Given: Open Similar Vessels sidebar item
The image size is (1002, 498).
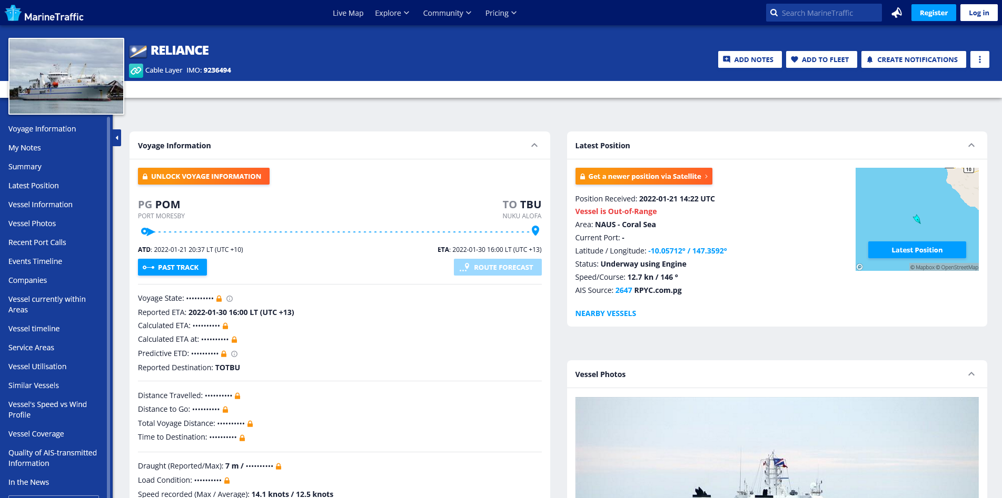Looking at the screenshot, I should [34, 385].
